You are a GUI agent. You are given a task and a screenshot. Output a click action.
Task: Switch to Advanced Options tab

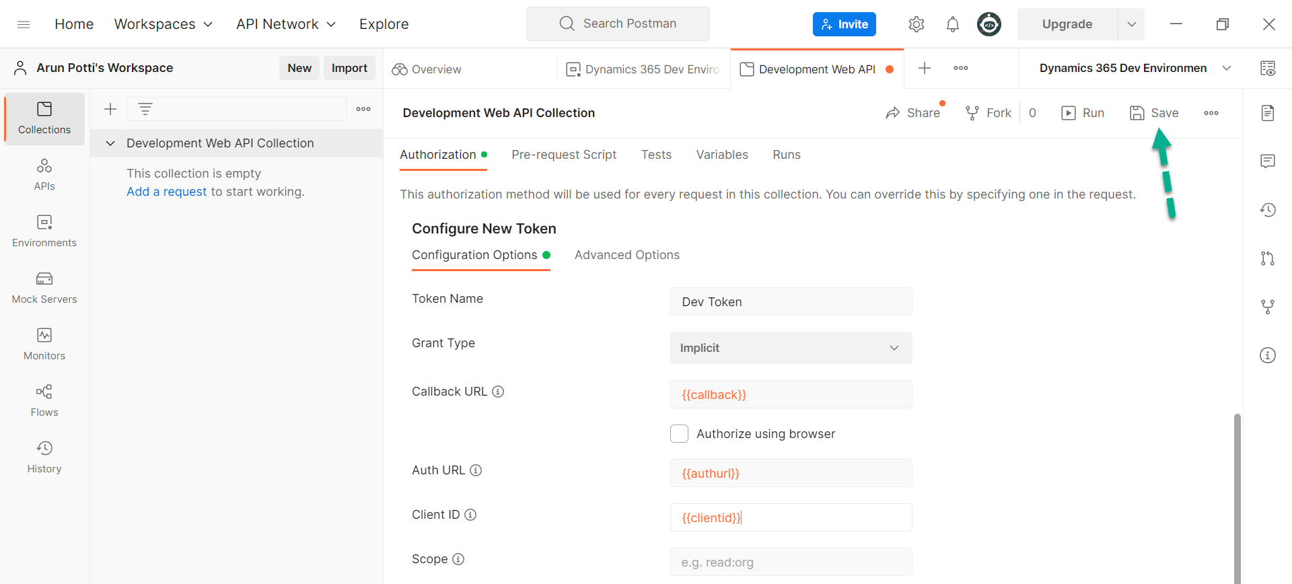pos(627,255)
